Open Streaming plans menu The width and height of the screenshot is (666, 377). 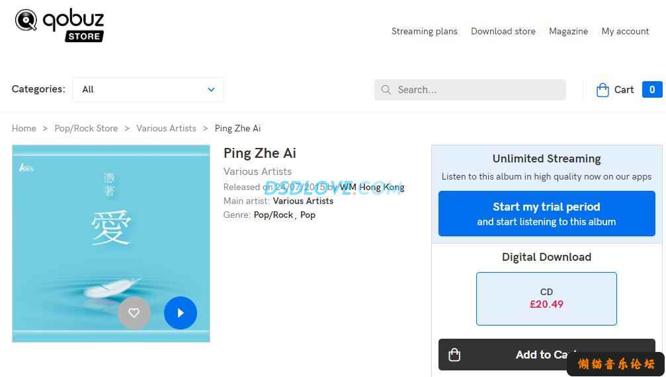click(425, 32)
